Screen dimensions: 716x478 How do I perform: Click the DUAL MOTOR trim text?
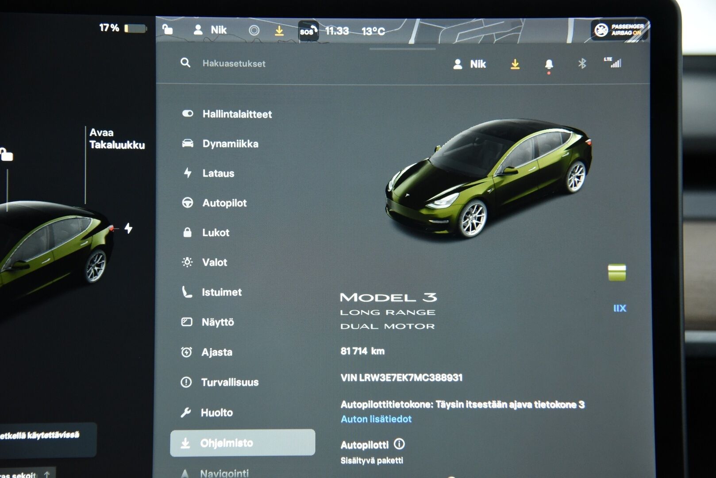coord(388,326)
